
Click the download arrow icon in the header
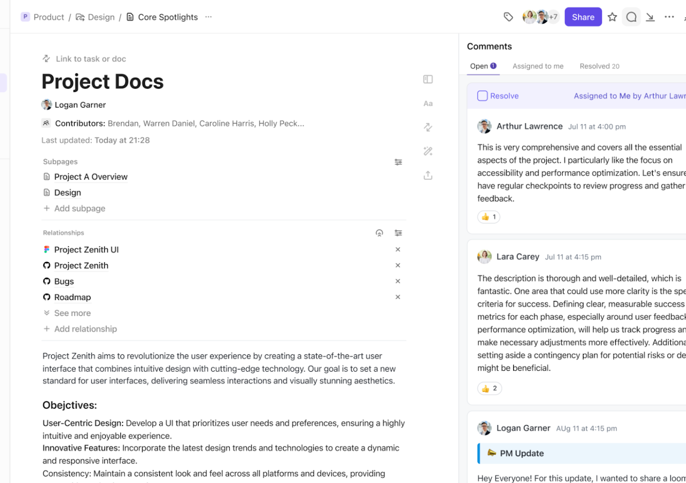(x=650, y=17)
